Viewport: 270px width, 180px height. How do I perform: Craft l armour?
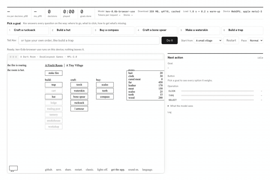[x=79, y=109]
